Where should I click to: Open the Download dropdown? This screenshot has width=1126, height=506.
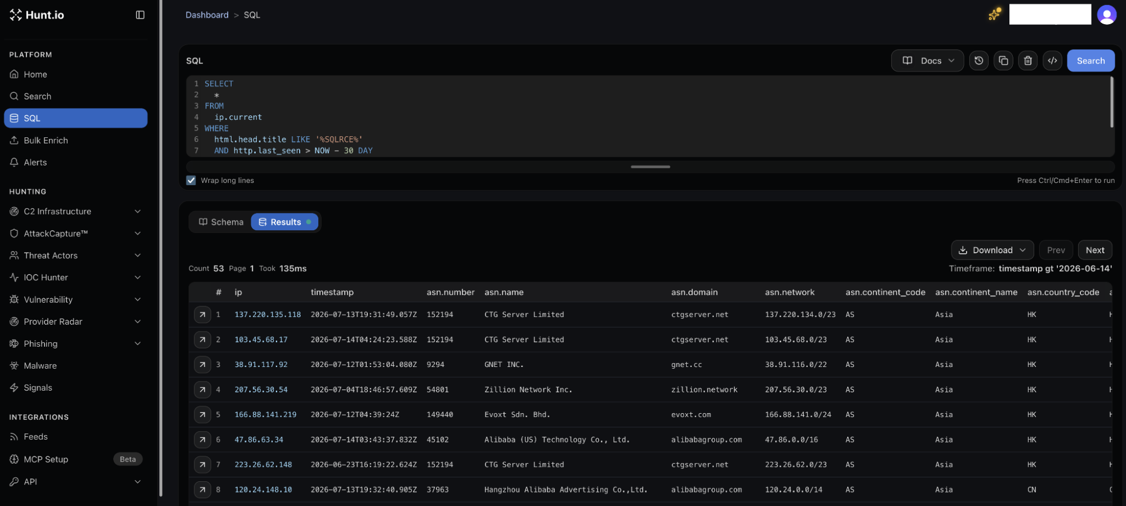pos(992,250)
